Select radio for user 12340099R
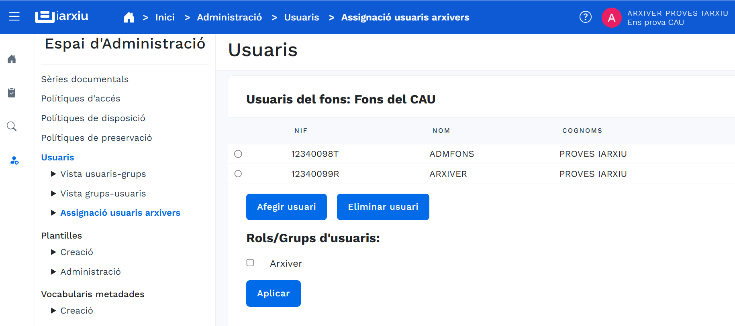 coord(238,174)
